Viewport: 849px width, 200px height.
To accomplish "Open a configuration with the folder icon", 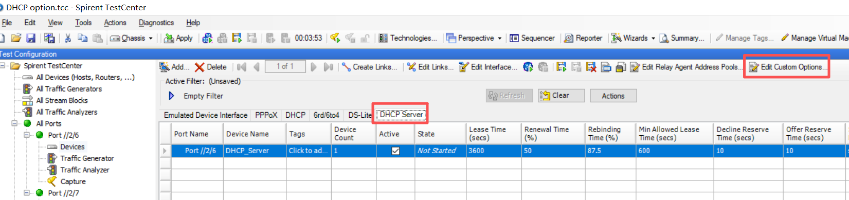I will 16,38.
